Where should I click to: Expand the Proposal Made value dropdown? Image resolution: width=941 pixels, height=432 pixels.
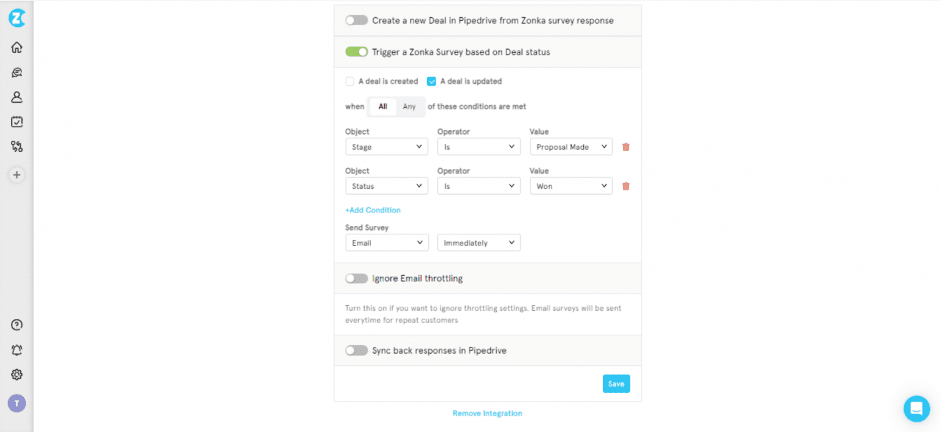570,147
